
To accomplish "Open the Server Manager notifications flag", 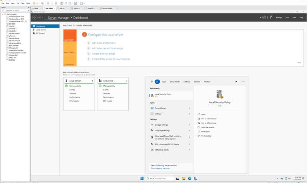I will click(271, 17).
